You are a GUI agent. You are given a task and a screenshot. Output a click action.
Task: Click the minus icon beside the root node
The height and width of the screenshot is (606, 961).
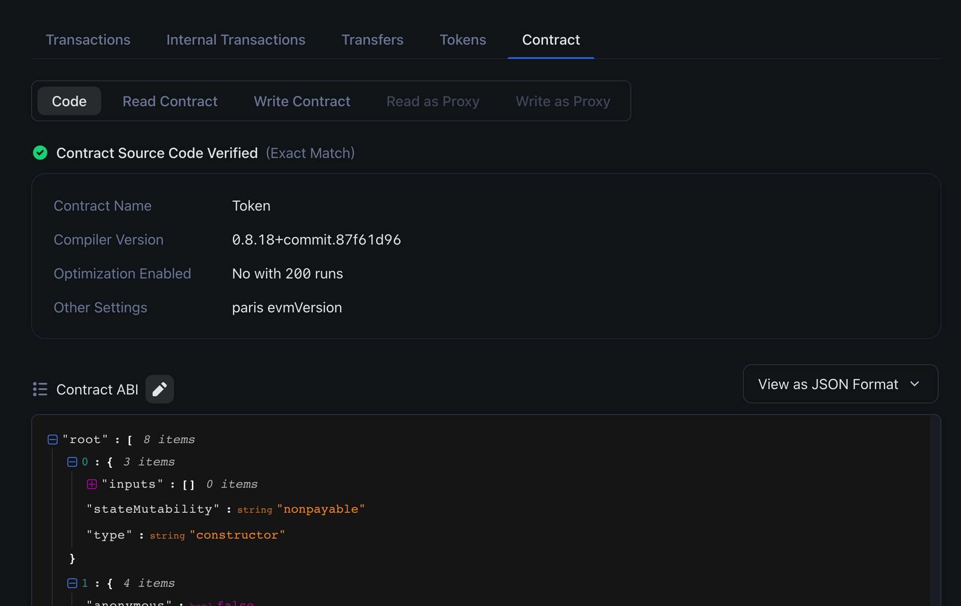[x=52, y=439]
